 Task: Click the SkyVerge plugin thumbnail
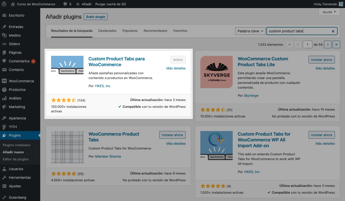click(216, 72)
